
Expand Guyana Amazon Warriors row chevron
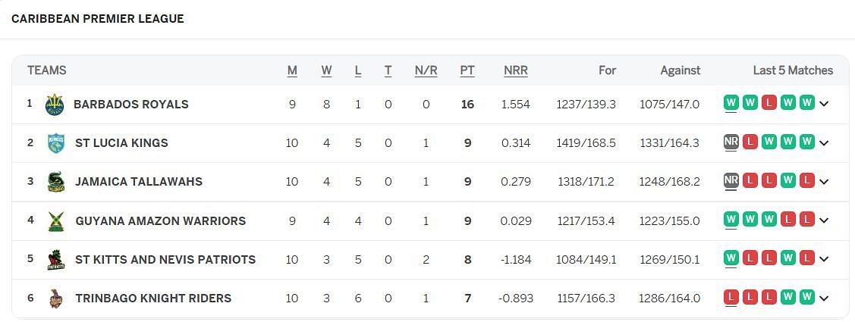(823, 220)
